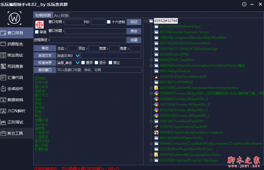264x170 pixels.
Task: Click window icon beside 66236|Q360NetmonClass
Action: (x=156, y=26)
